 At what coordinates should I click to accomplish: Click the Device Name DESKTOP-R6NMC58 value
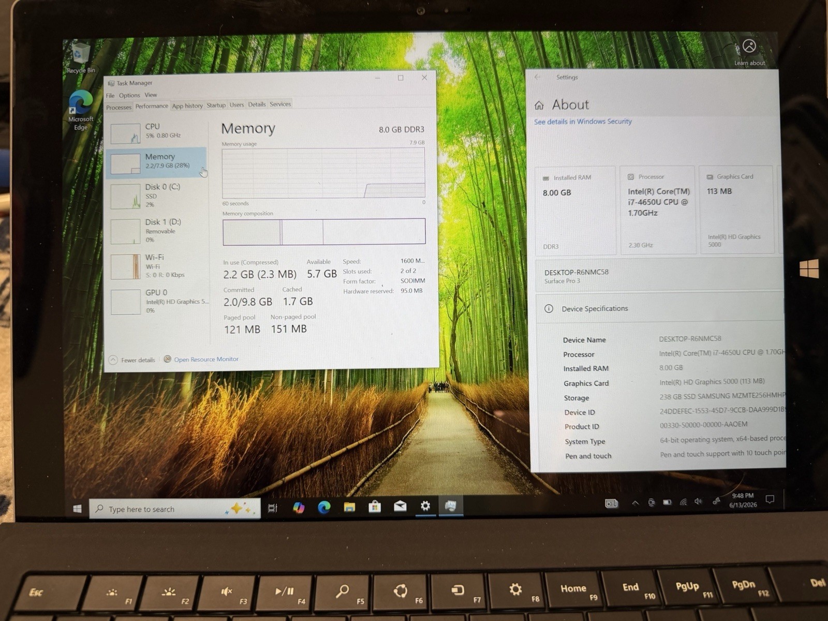tap(690, 338)
